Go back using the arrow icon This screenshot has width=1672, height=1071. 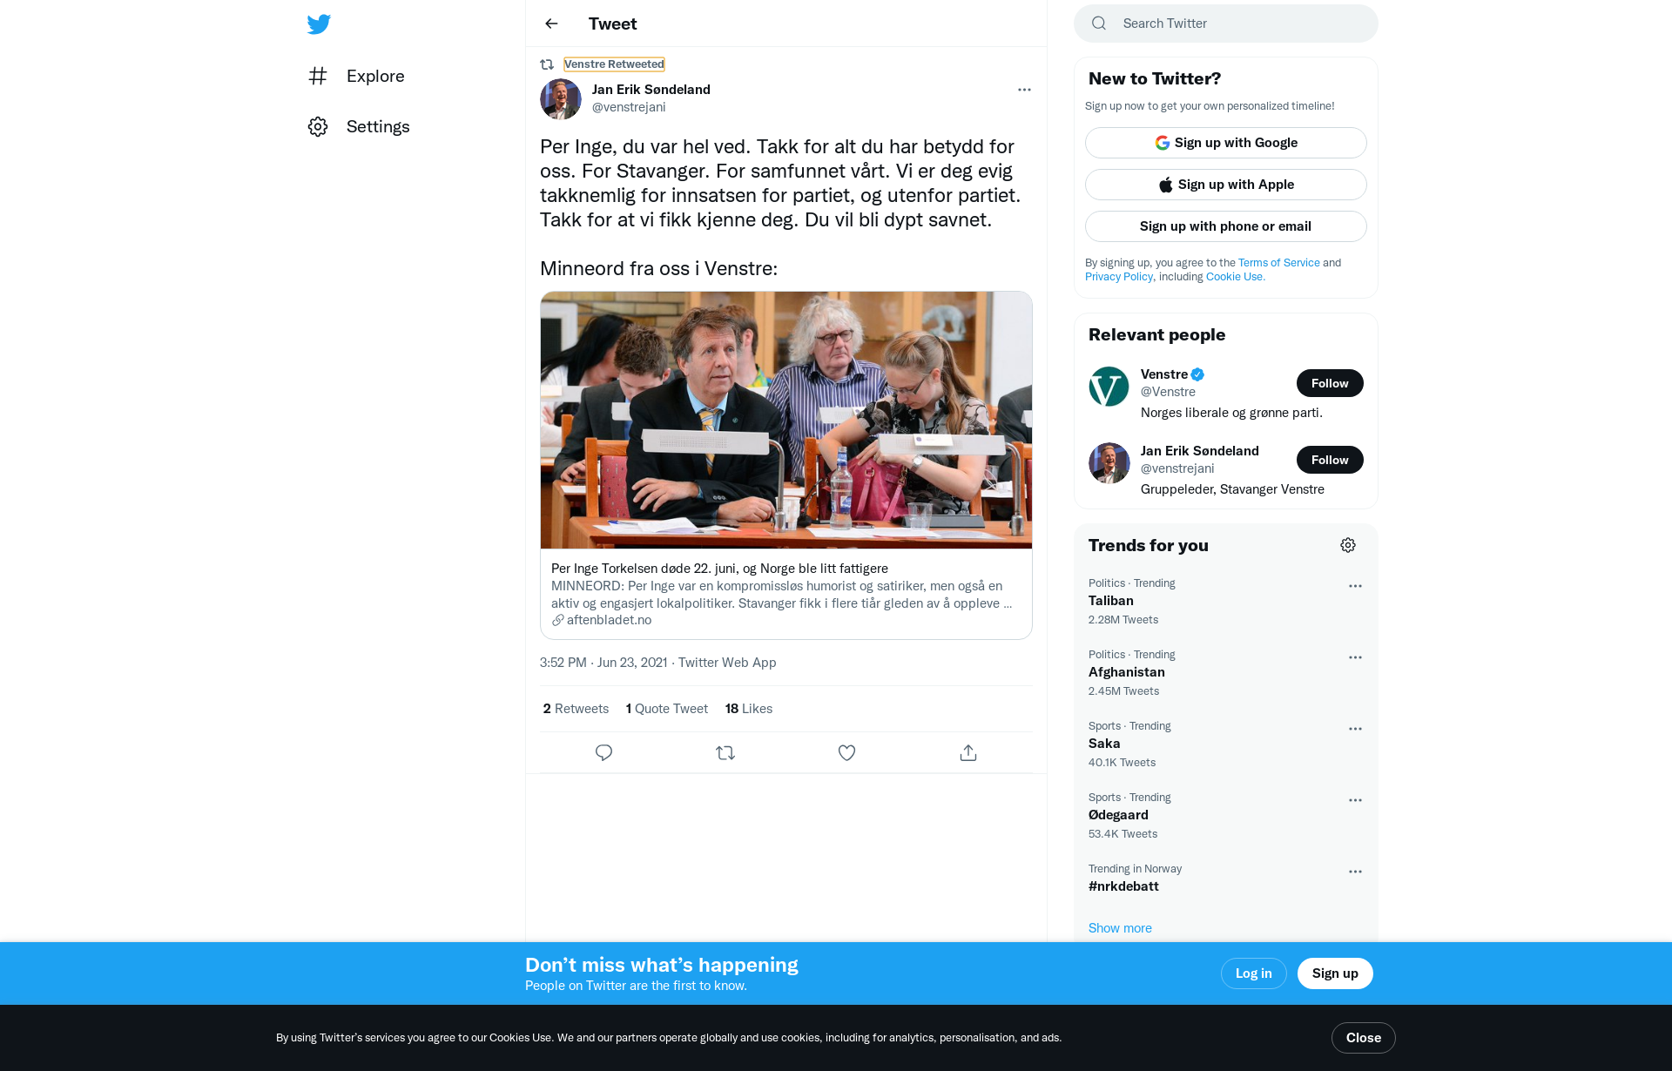551,24
